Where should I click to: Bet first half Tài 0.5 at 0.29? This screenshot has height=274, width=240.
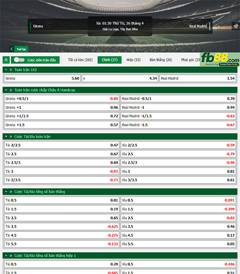[x=62, y=264]
